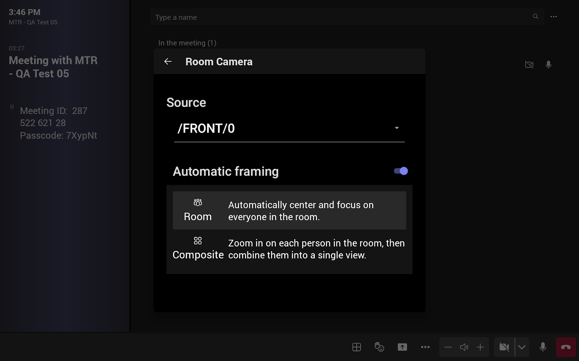Image resolution: width=579 pixels, height=361 pixels.
Task: Open reactions and raise hand menu
Action: (379, 347)
